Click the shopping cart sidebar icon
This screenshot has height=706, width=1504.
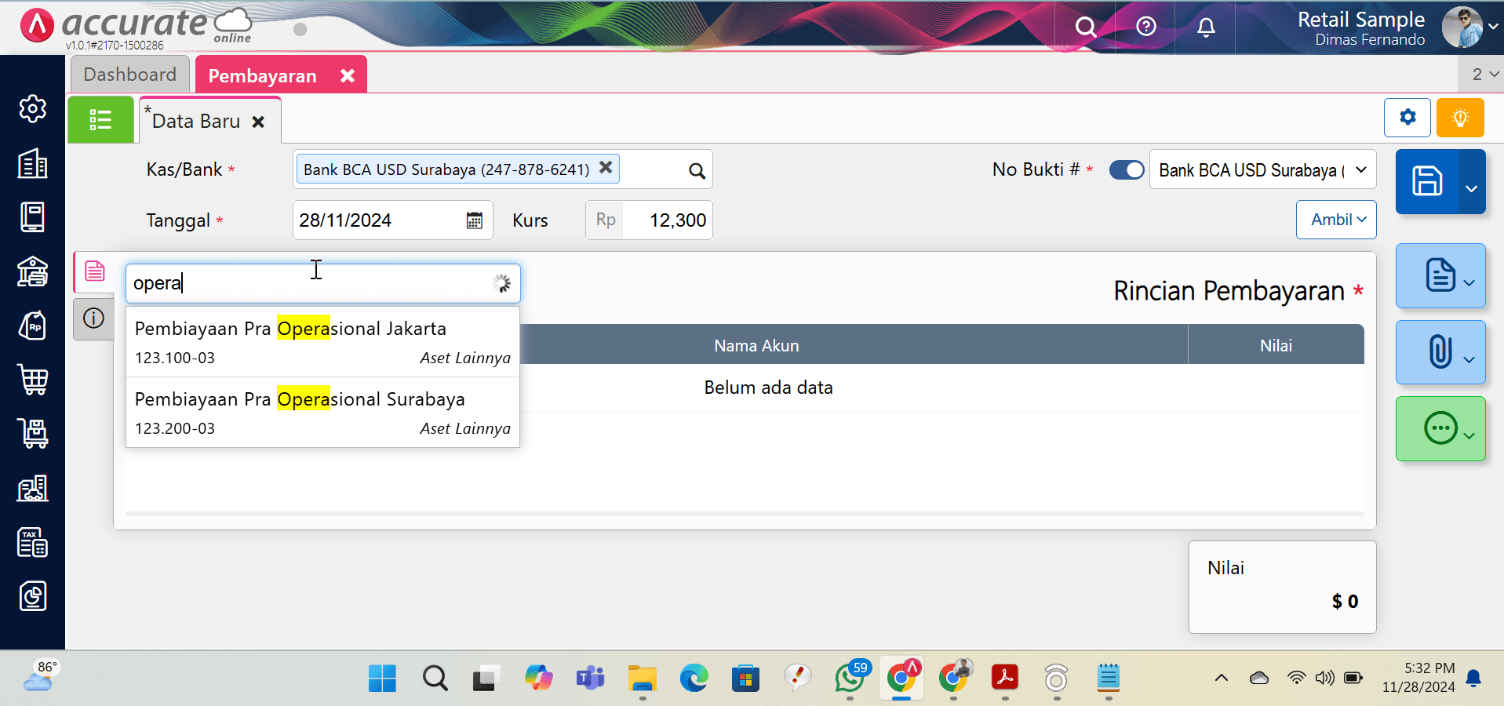tap(32, 380)
